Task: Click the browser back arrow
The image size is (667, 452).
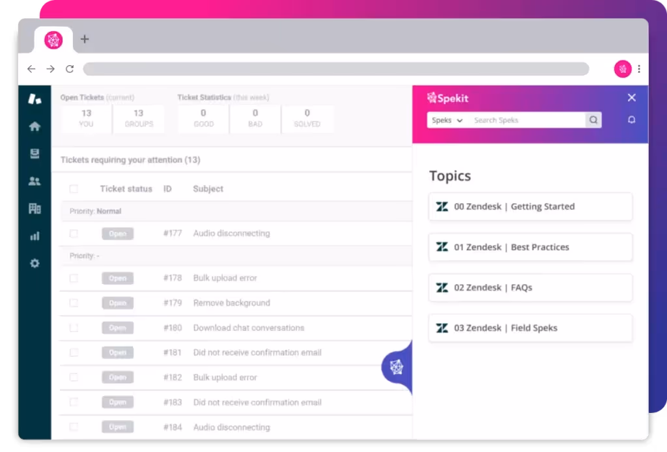Action: [x=31, y=69]
